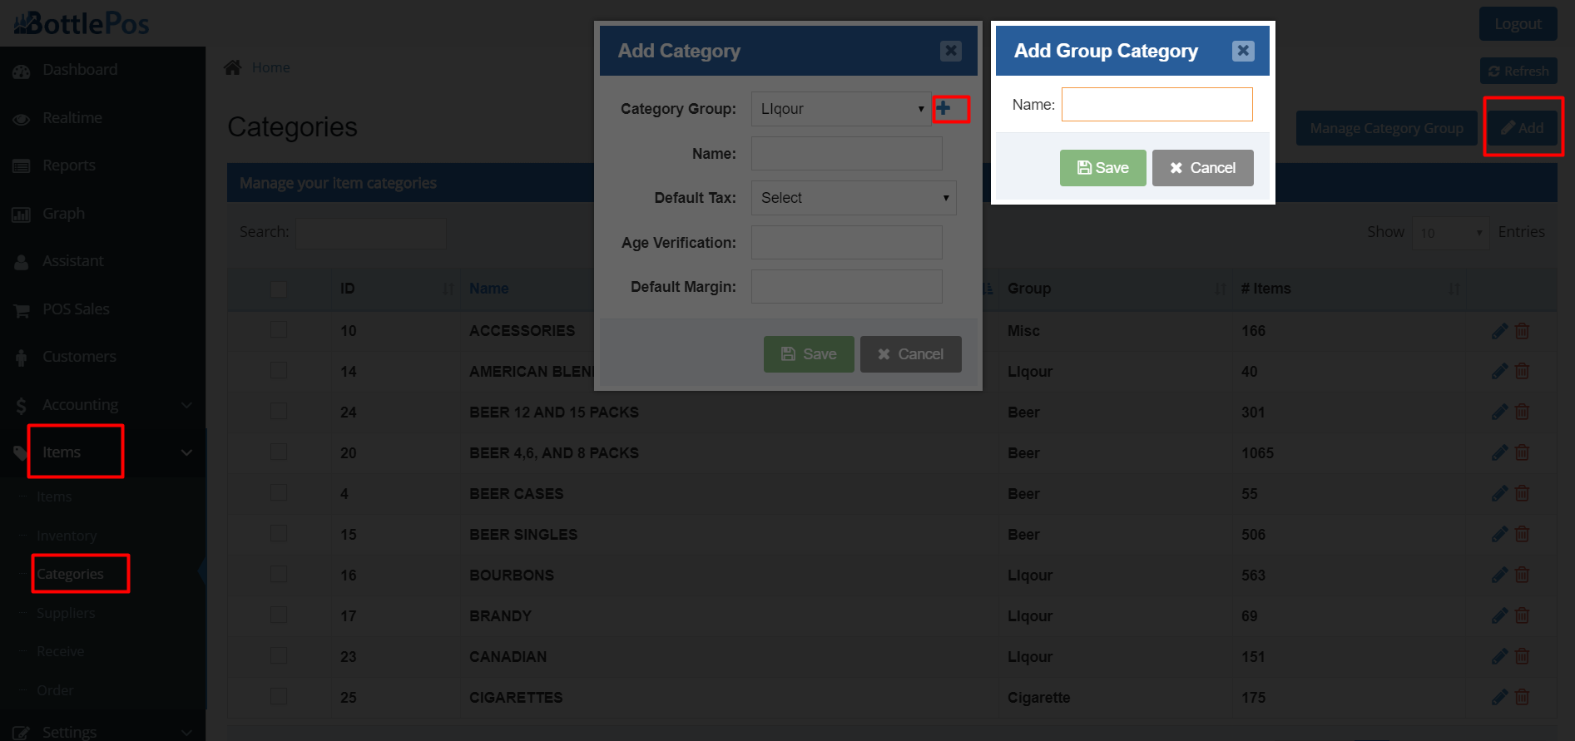
Task: Click the Search box above the table
Action: pos(371,233)
